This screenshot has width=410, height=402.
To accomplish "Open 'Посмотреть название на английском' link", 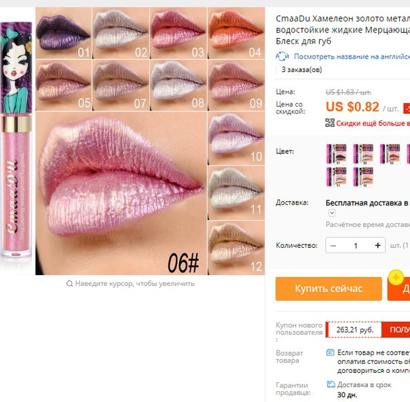I will click(352, 56).
